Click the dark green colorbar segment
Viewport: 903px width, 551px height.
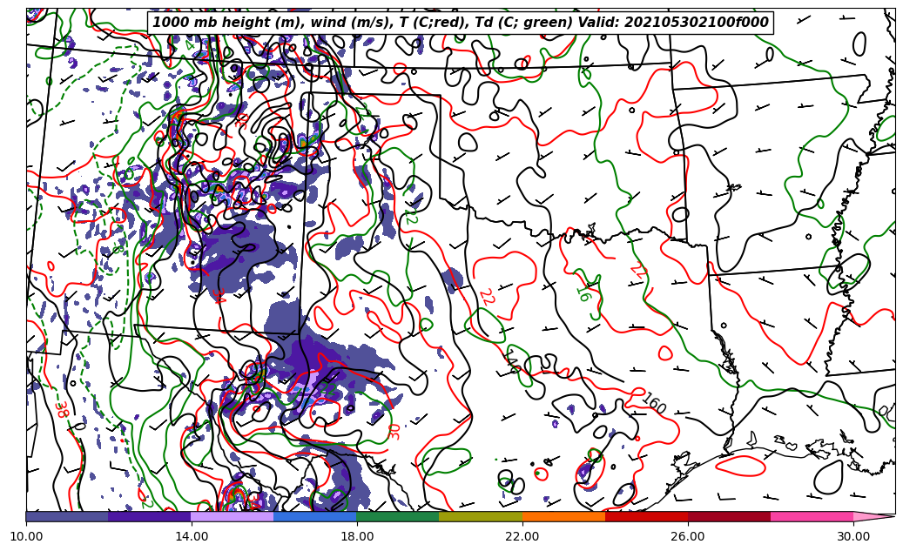(398, 516)
